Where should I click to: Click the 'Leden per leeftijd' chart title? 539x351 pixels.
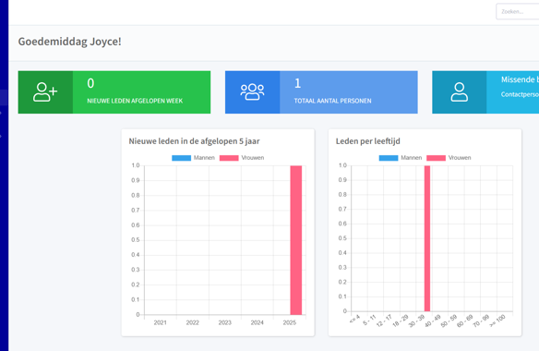(x=368, y=141)
